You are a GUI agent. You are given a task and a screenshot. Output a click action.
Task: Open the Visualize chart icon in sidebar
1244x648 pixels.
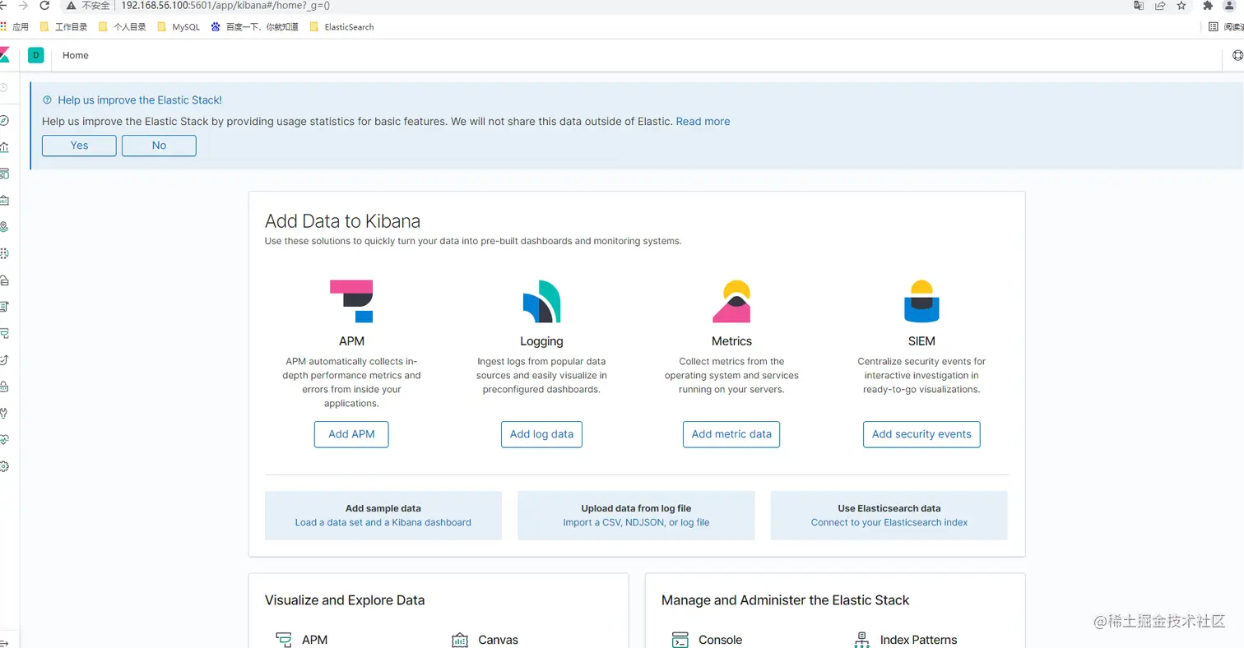[x=4, y=147]
